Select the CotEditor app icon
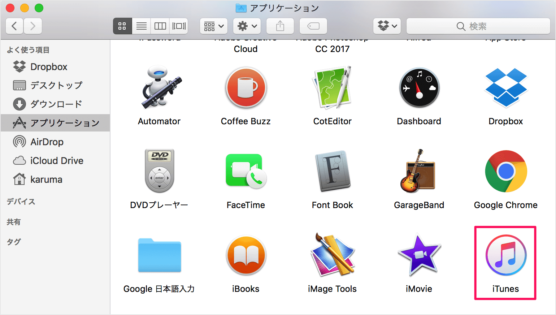Image resolution: width=556 pixels, height=315 pixels. tap(333, 87)
